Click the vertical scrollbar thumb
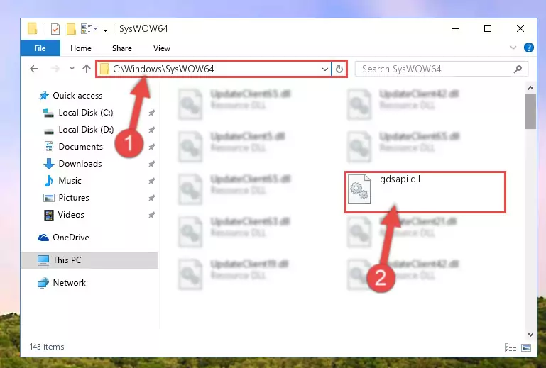The width and height of the screenshot is (546, 368). point(530,111)
